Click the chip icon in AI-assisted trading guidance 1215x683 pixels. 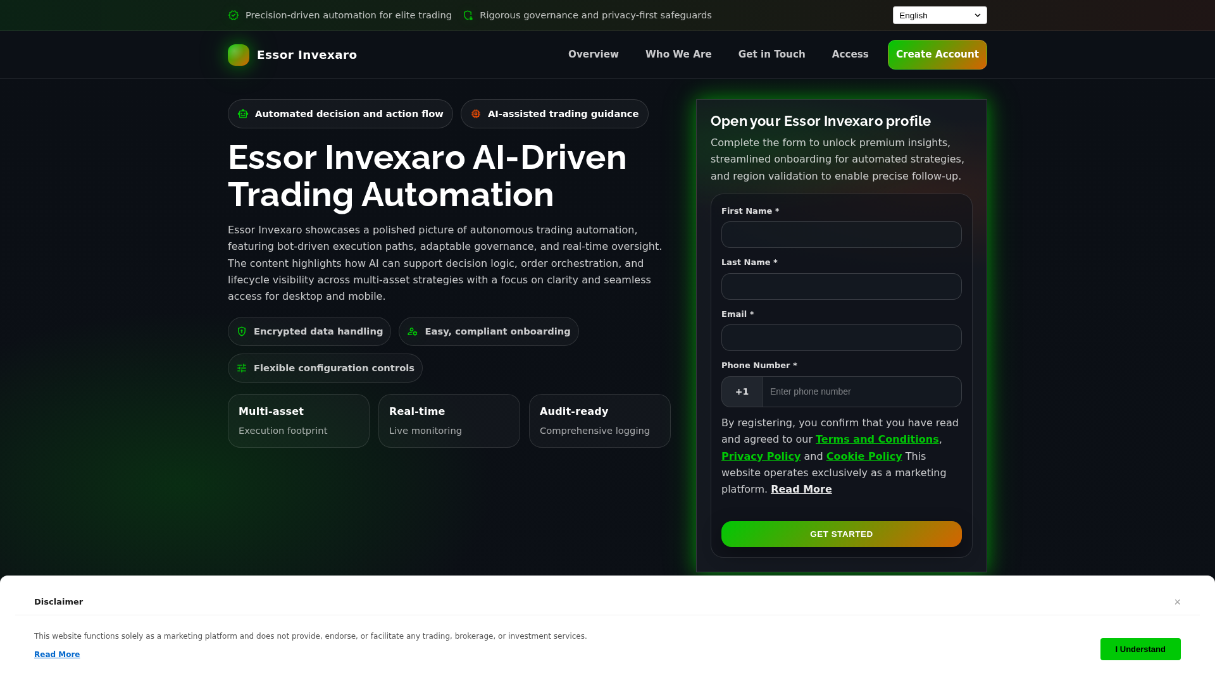click(476, 114)
